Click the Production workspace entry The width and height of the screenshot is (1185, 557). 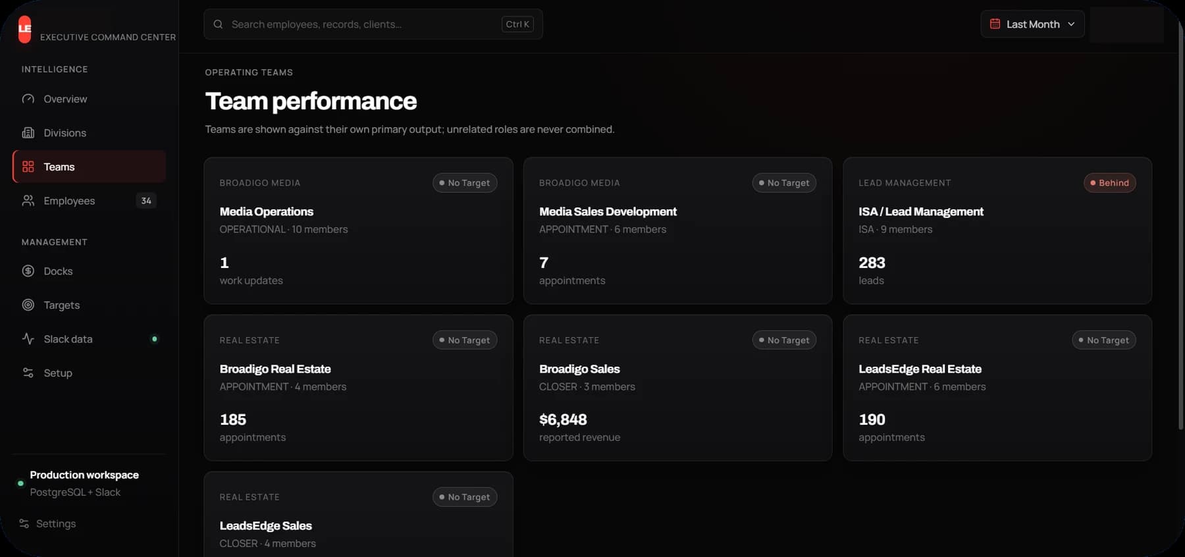[x=84, y=483]
